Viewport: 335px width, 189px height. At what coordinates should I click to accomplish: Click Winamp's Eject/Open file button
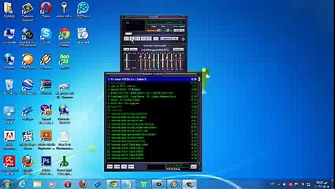pos(156,38)
